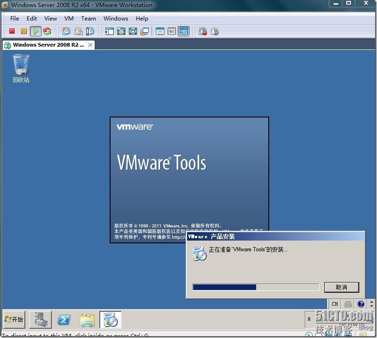Click the installer disc icon in dialog
Viewport: 377px width, 338px height.
pyautogui.click(x=199, y=254)
